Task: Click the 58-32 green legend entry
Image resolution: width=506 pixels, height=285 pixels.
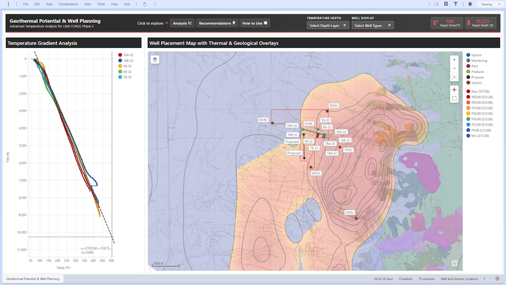Action: tap(125, 72)
